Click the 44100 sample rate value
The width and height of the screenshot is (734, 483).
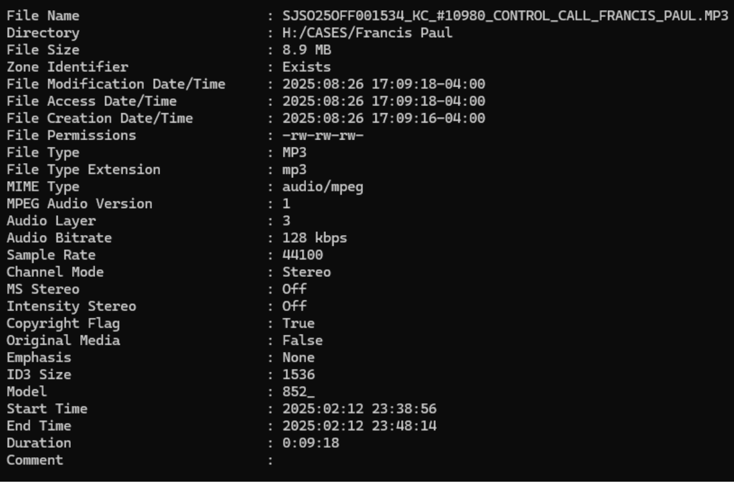303,255
